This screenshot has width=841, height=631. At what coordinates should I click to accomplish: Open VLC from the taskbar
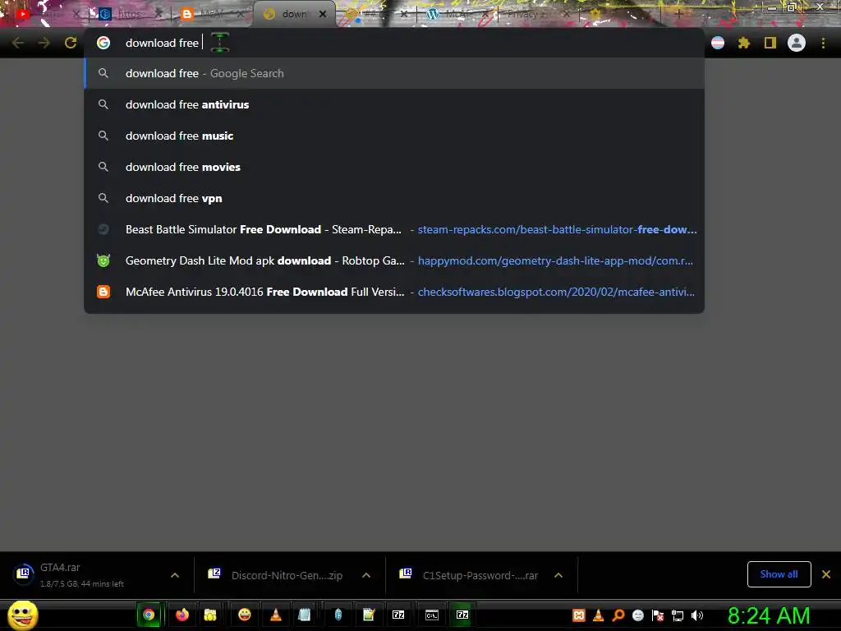pos(276,615)
